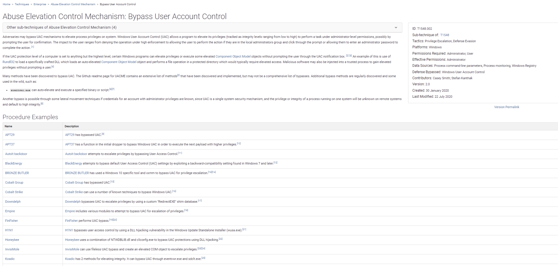Follow the Rundll32 link
Image resolution: width=558 pixels, height=266 pixels.
pyautogui.click(x=9, y=62)
